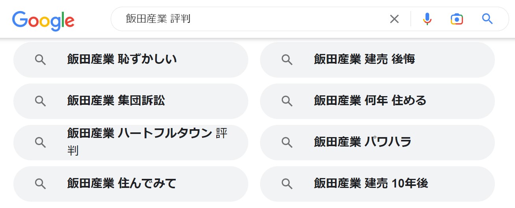Click magnifier icon beside 飯田産業 建売 後悔
The image size is (515, 208).
tap(287, 60)
